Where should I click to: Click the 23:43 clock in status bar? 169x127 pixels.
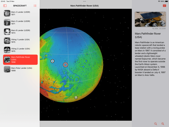click(x=3, y=2)
